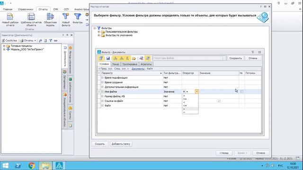
Task: Click the Значение cell of Имя файла row
Action: click(x=219, y=92)
